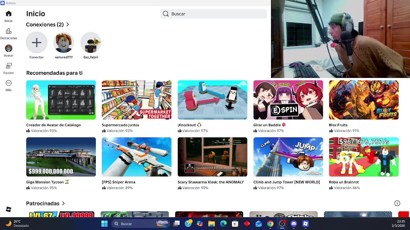Click the Roblox logo icon at sidebar bottom
Image resolution: width=410 pixels, height=230 pixels.
click(x=9, y=209)
